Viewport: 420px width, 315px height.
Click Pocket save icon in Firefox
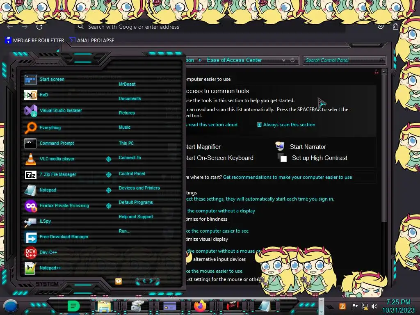coord(380,27)
